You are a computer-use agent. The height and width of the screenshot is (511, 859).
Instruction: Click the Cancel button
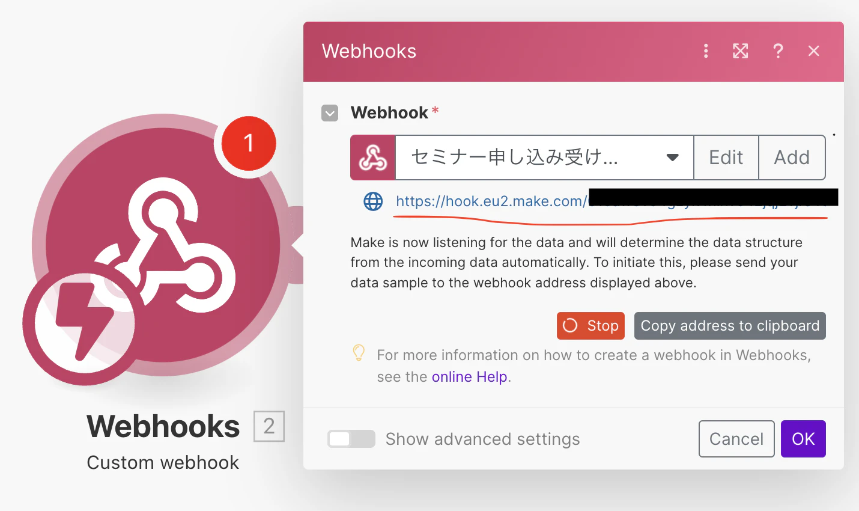[736, 439]
